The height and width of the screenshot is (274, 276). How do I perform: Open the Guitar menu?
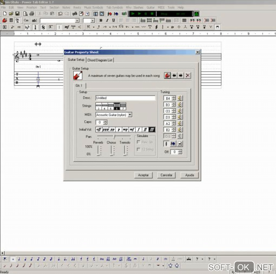150,7
